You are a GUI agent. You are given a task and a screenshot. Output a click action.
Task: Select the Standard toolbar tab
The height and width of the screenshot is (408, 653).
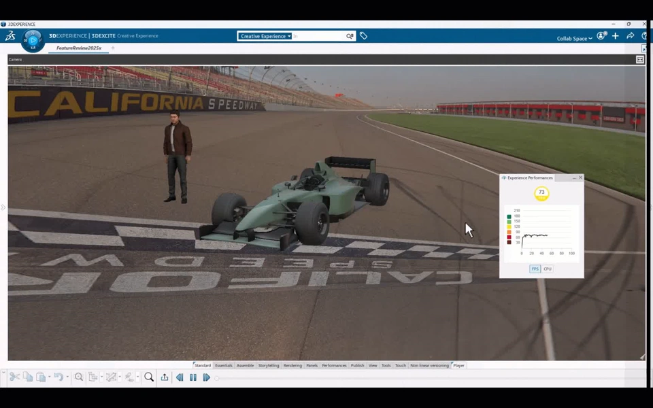coord(203,366)
